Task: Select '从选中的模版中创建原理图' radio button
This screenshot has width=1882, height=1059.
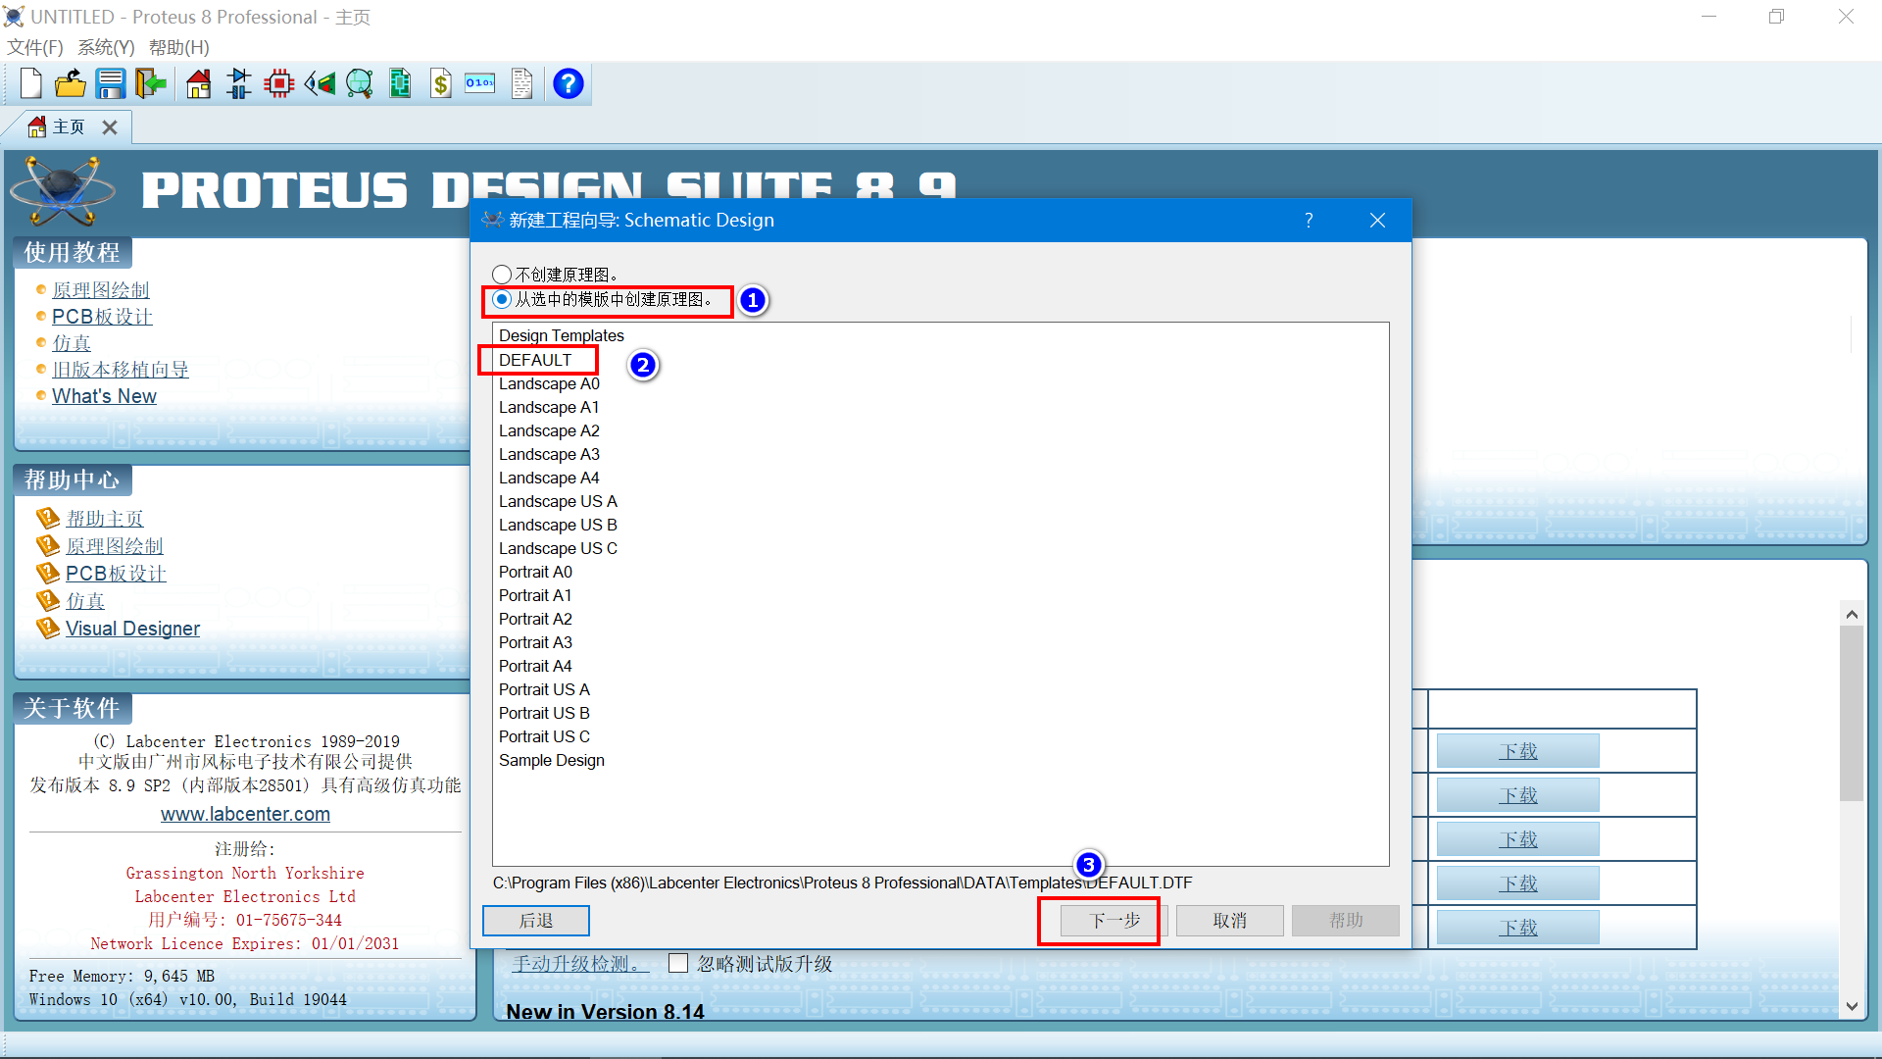Action: (x=503, y=299)
